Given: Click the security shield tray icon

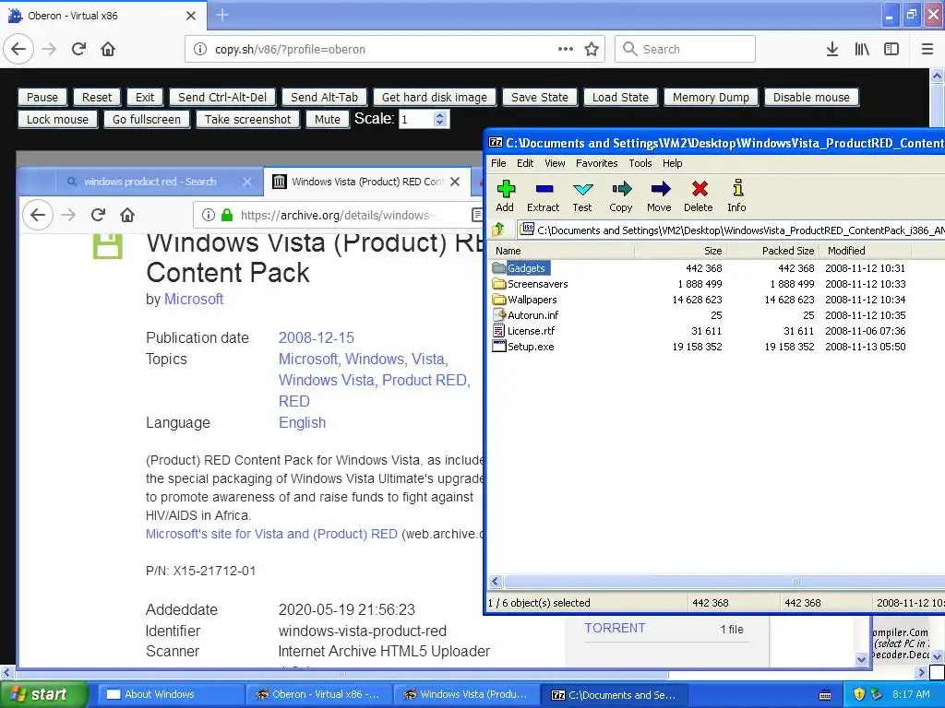Looking at the screenshot, I should point(859,694).
